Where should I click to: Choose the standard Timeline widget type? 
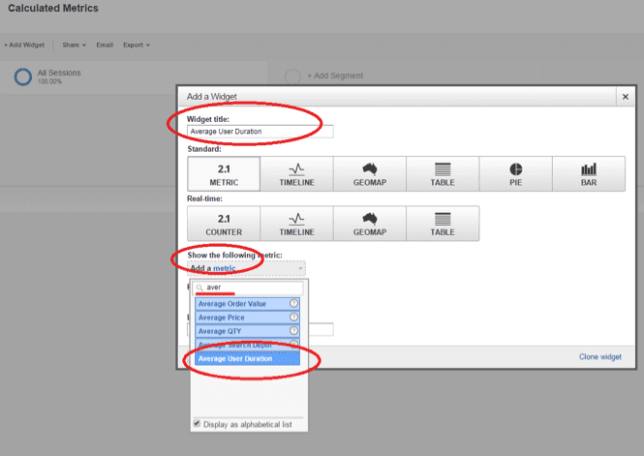(x=297, y=174)
